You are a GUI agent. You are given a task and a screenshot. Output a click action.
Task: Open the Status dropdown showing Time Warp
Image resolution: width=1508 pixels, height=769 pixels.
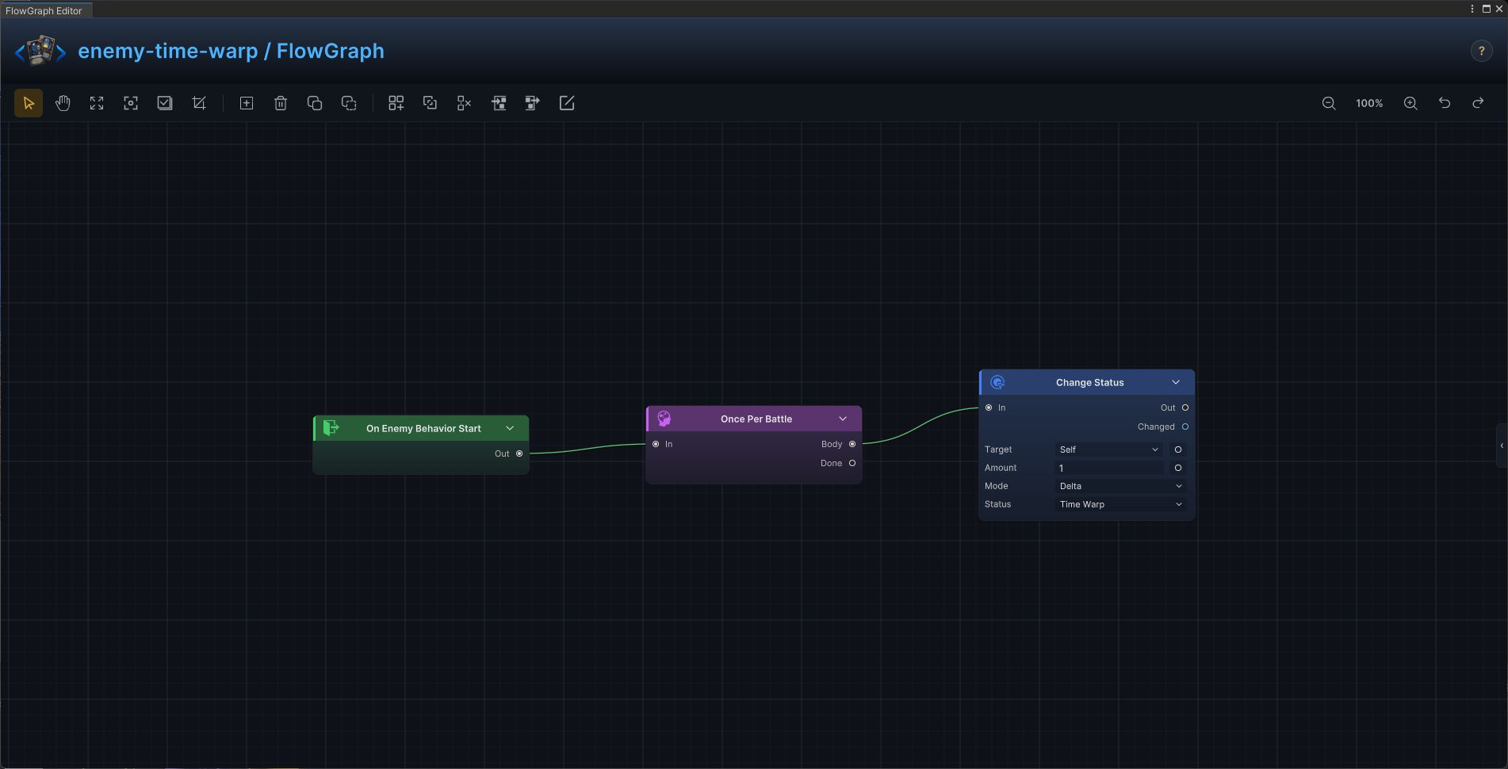tap(1121, 504)
